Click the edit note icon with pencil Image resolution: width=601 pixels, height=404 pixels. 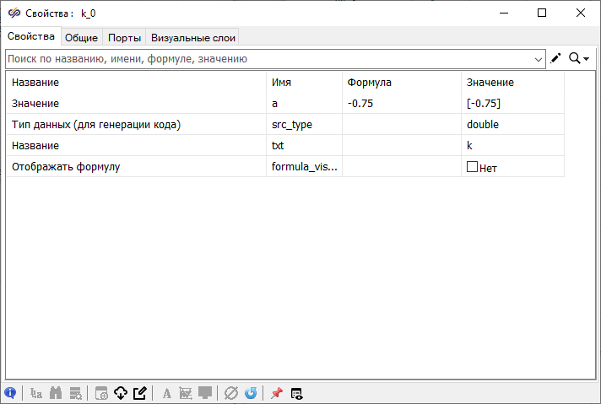pos(141,393)
